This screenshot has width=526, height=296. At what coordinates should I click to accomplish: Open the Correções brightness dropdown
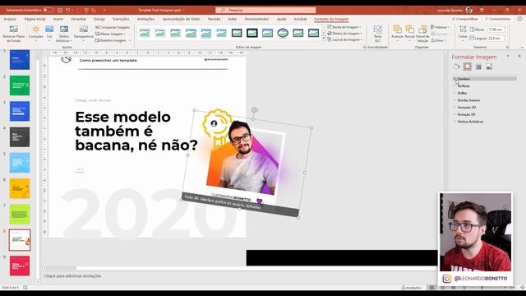tap(35, 34)
